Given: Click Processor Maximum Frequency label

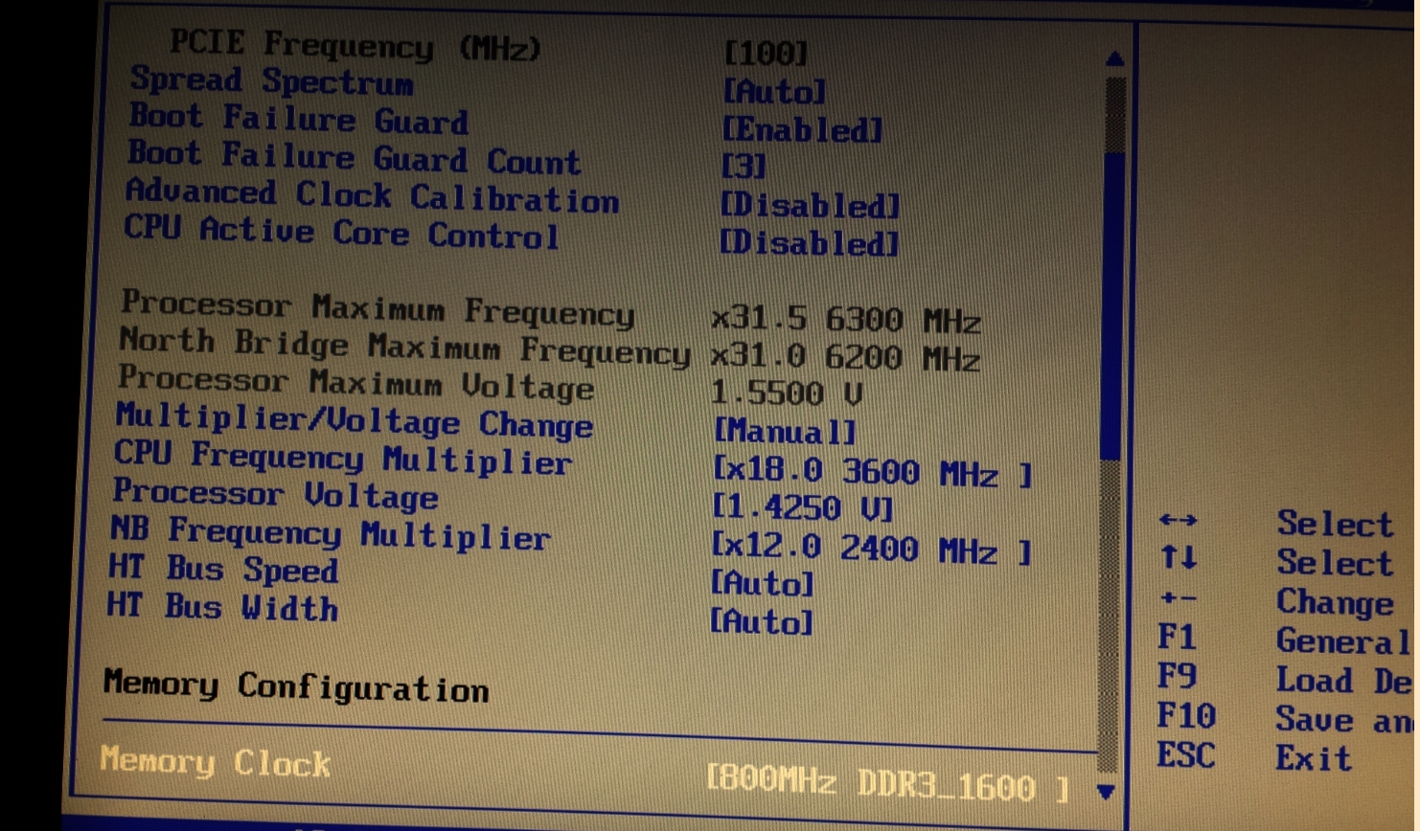Looking at the screenshot, I should 378,308.
